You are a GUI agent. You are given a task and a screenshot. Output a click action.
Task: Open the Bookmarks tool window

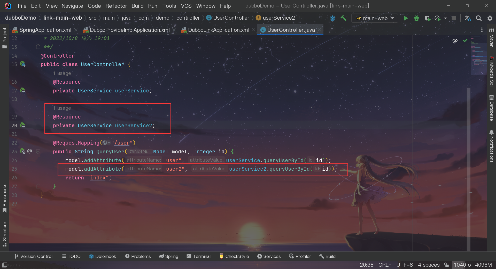4,198
